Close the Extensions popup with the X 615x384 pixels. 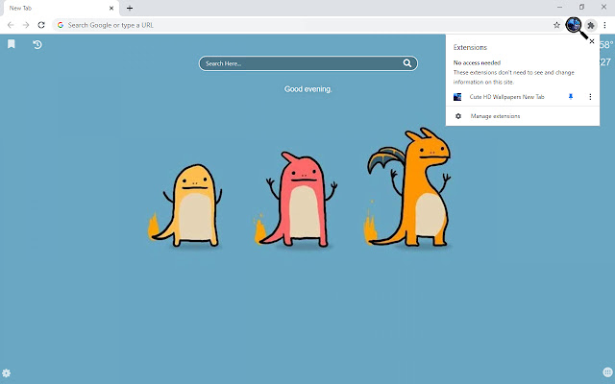(592, 41)
